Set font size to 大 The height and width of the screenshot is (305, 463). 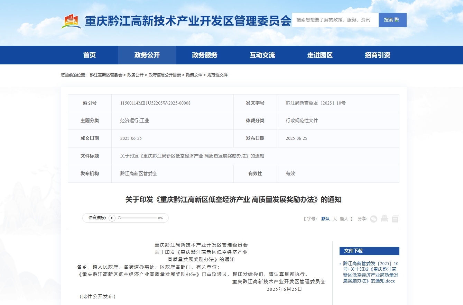point(335,219)
